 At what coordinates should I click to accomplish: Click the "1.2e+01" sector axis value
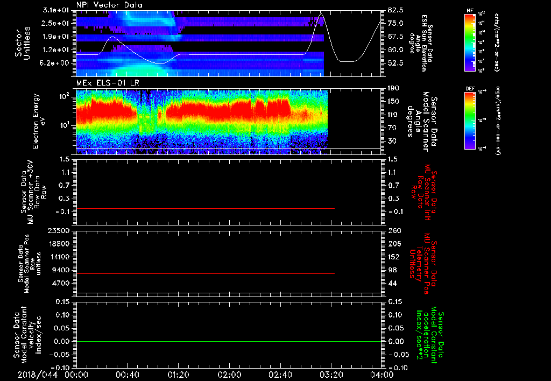coord(55,50)
